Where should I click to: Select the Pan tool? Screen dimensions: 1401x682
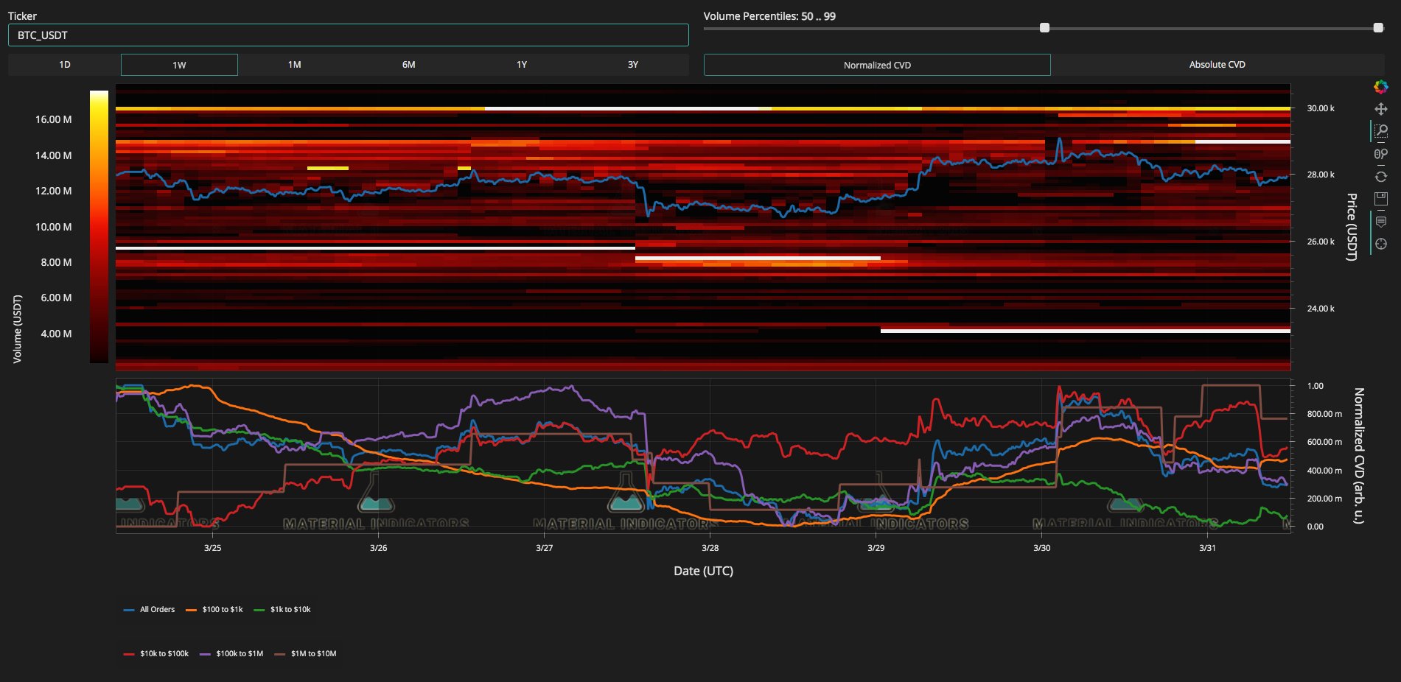click(x=1380, y=109)
